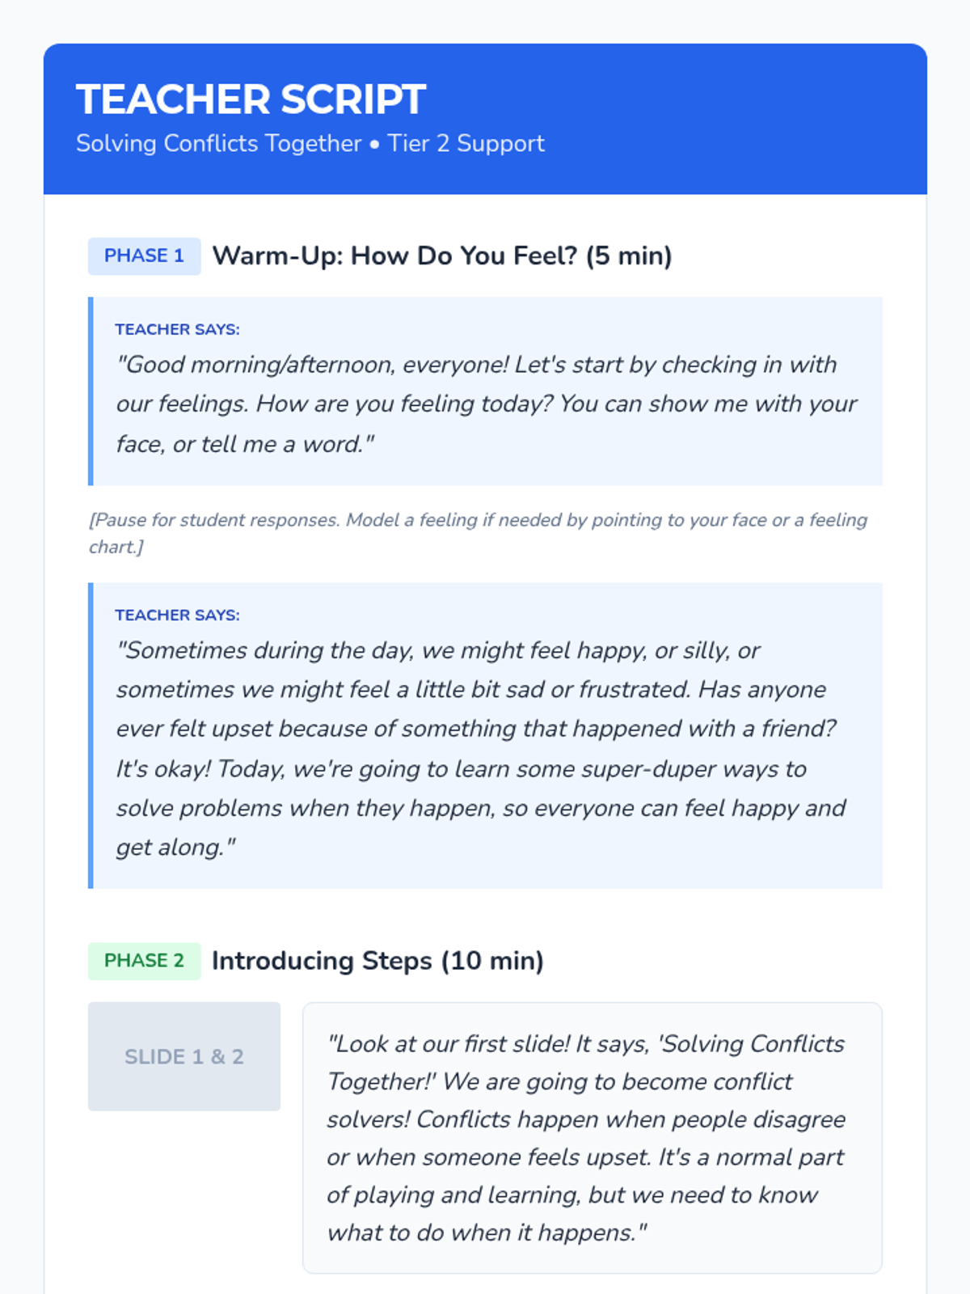Click the PHASE 1 badge
This screenshot has width=970, height=1294.
click(x=144, y=256)
